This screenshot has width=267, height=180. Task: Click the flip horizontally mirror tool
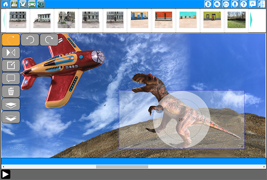pos(11,53)
